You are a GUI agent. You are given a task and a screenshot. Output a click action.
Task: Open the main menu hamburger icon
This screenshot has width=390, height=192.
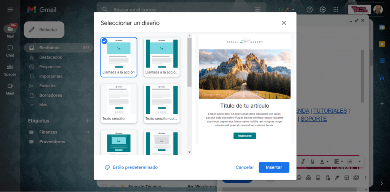point(10,9)
